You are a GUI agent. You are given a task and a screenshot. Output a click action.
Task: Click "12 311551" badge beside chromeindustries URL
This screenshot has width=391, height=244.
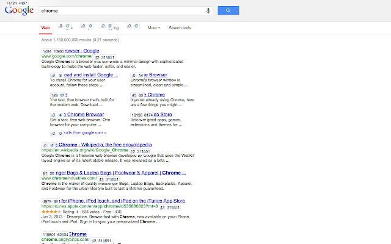coord(109,179)
